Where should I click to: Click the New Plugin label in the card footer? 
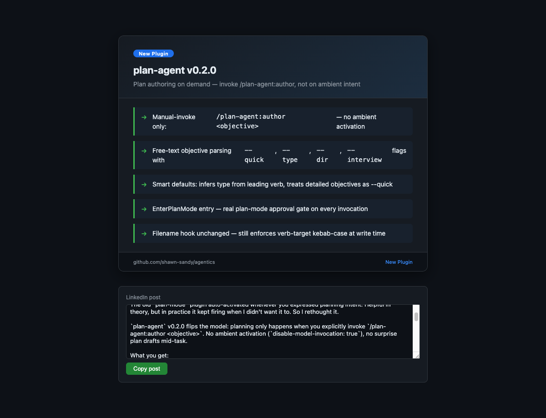(x=399, y=262)
